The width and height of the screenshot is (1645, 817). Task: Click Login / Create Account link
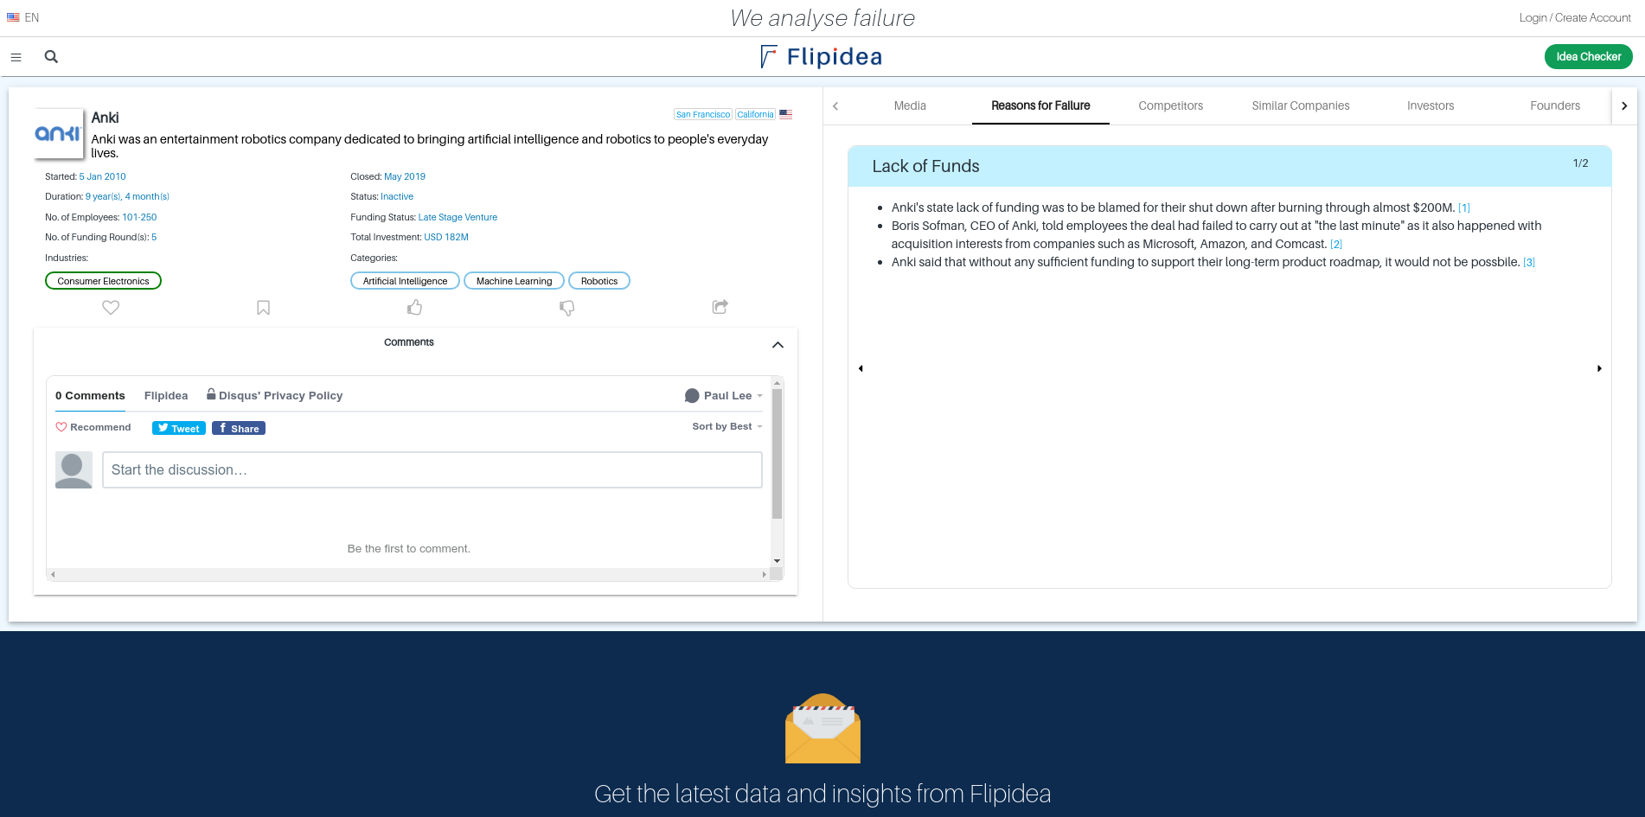click(1575, 17)
